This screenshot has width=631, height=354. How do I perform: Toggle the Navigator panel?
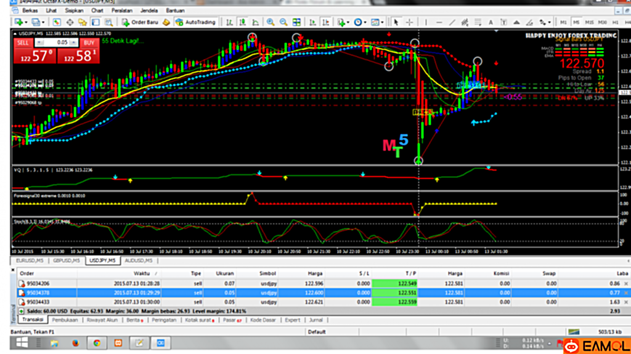[83, 22]
